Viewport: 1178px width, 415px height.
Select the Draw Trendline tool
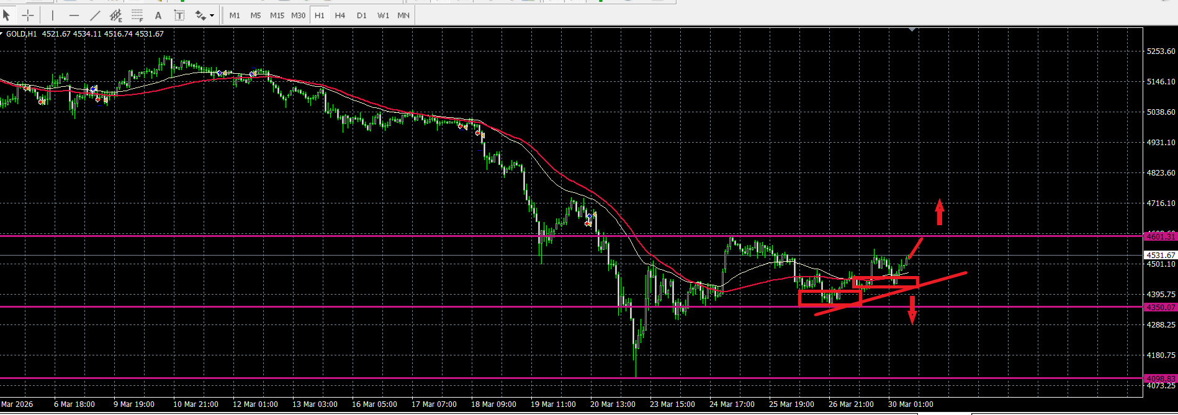(x=95, y=16)
